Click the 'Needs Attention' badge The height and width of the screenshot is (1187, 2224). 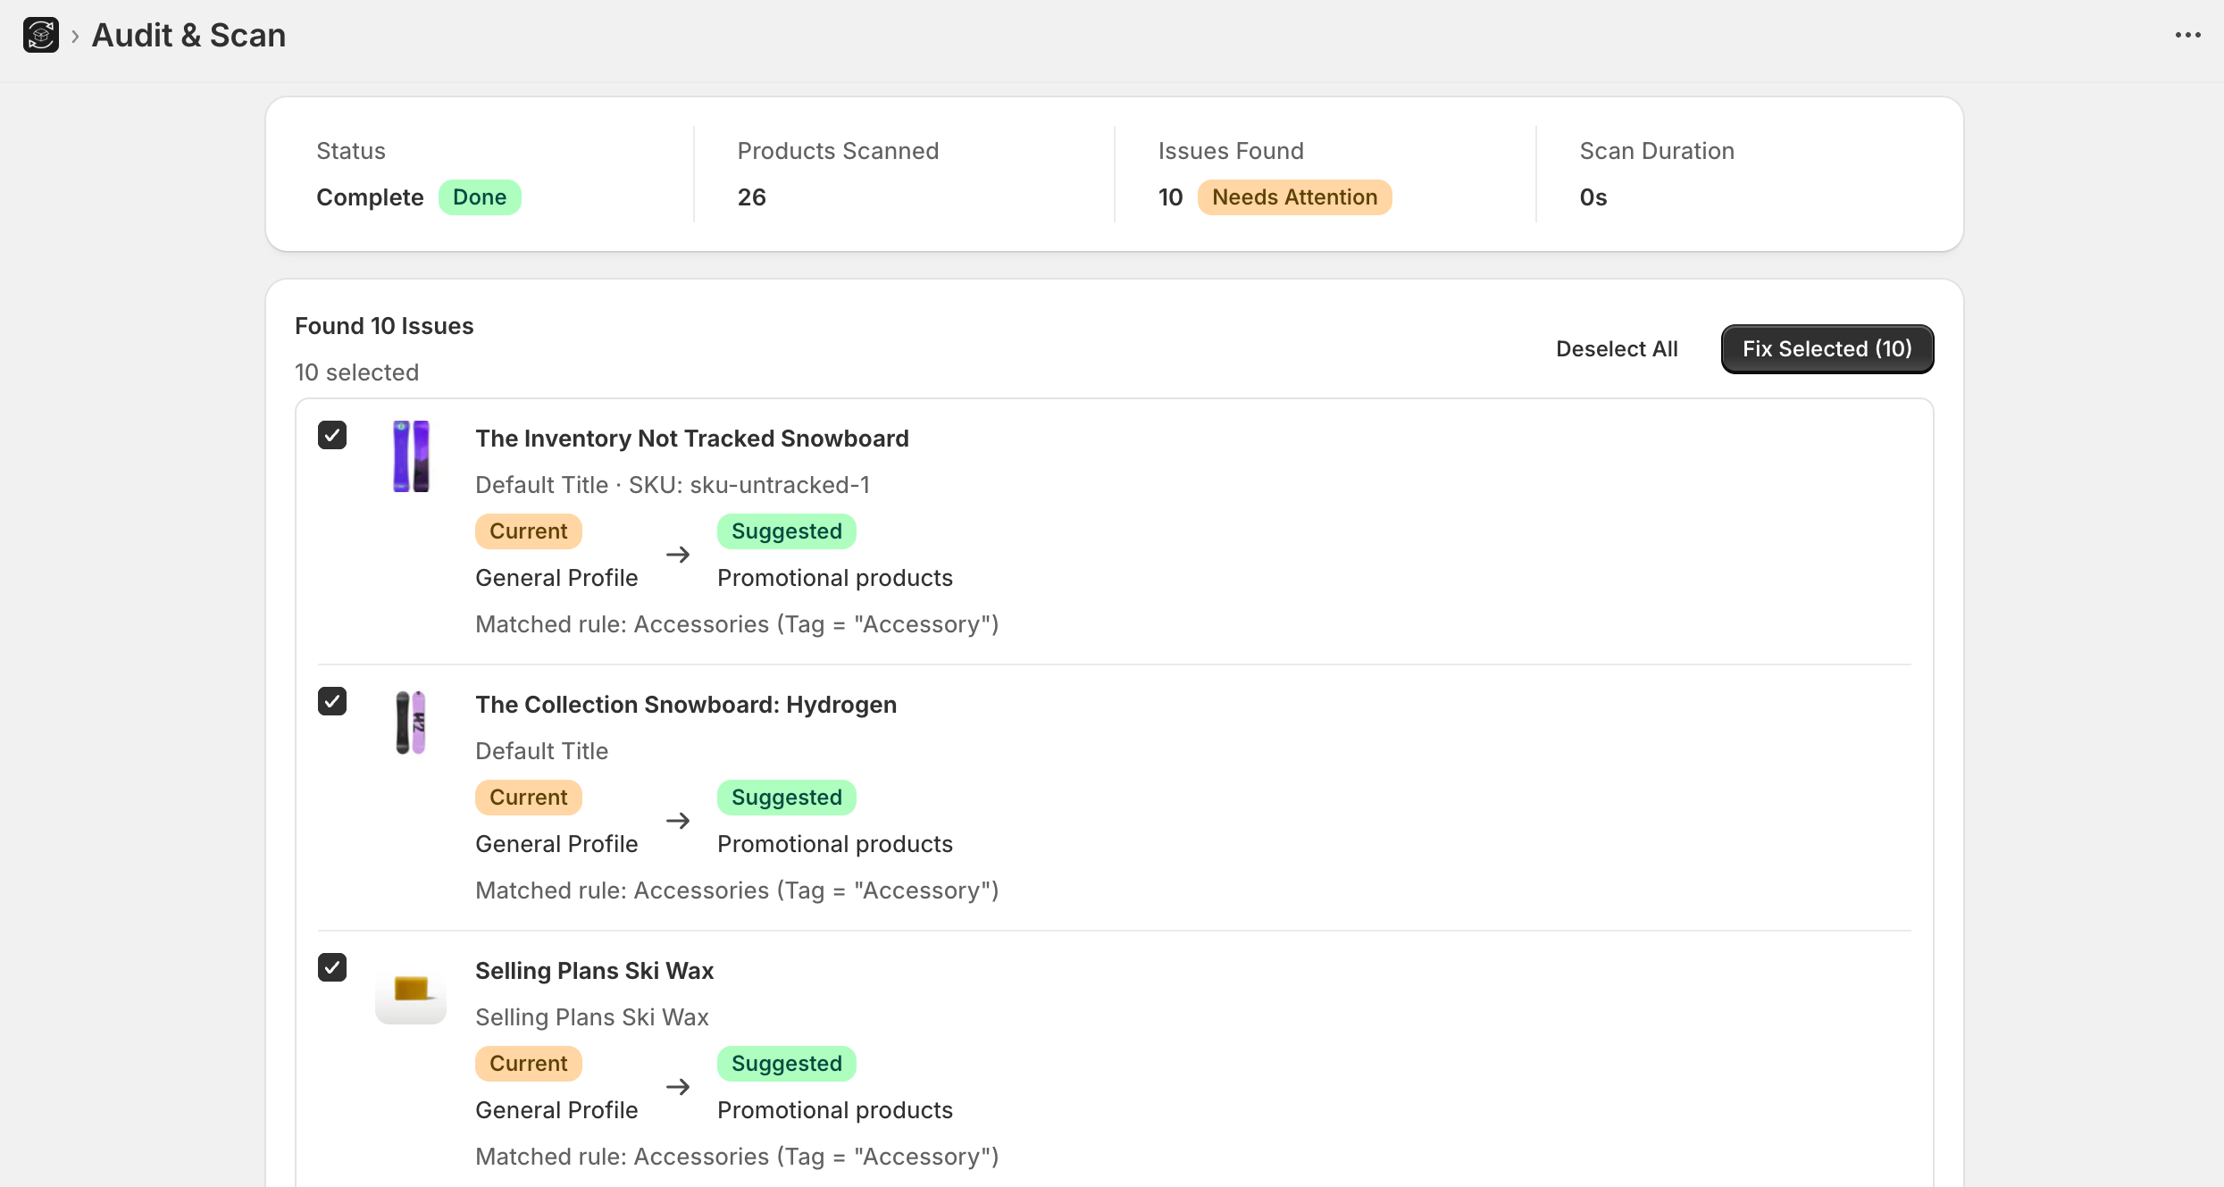pyautogui.click(x=1295, y=196)
